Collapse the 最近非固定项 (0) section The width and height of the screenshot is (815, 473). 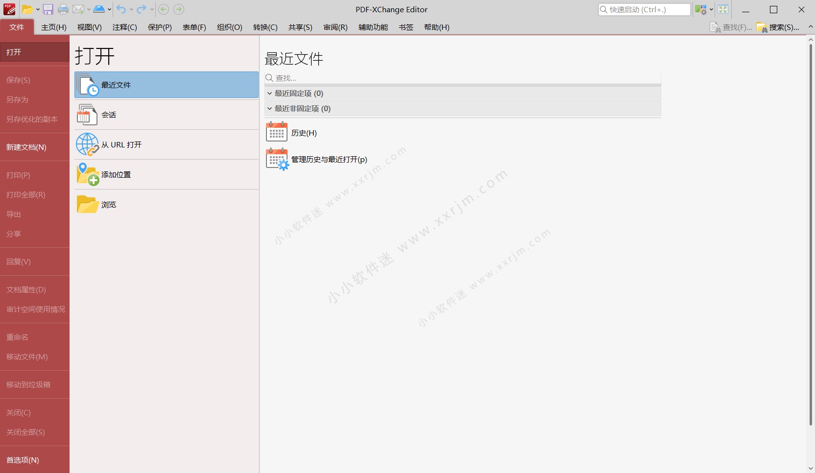coord(269,109)
